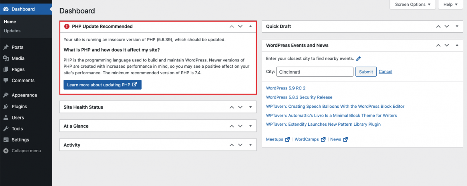
Task: Click the Appearance paintbrush icon
Action: click(x=6, y=95)
